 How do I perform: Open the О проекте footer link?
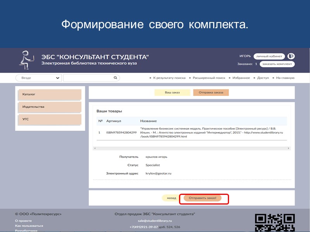coord(23,221)
